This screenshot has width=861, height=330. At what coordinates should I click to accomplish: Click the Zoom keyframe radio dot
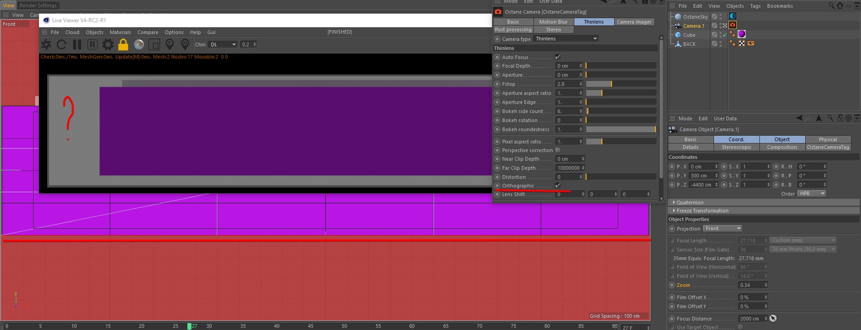671,285
